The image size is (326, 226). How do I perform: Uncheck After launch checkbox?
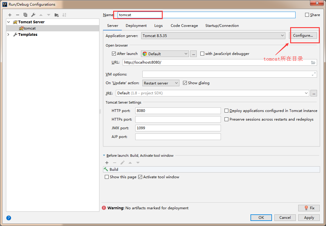[x=114, y=54]
